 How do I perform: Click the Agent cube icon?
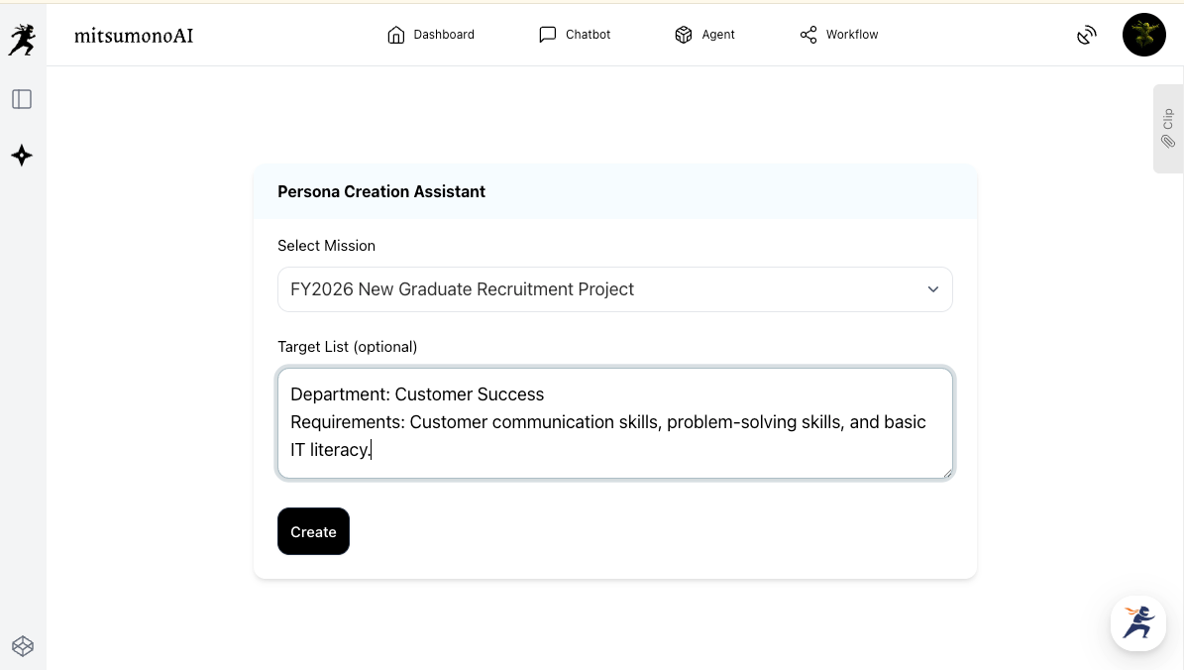pos(684,35)
